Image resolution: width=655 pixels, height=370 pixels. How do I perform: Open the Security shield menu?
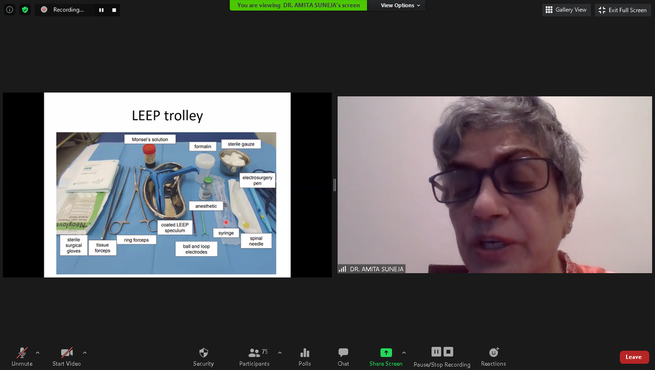(204, 356)
